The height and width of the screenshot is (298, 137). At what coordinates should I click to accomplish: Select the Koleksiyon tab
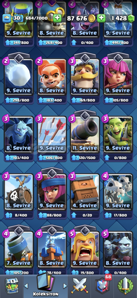45,285
